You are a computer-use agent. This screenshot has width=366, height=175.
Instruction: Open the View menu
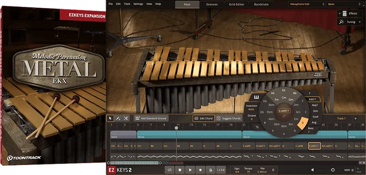point(149,4)
